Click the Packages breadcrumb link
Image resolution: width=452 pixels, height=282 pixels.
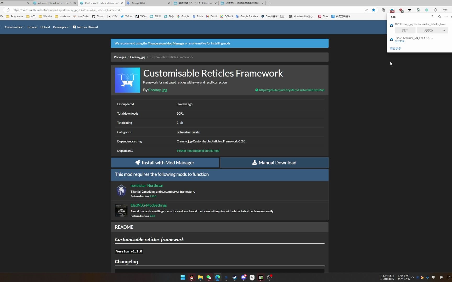[x=120, y=57]
